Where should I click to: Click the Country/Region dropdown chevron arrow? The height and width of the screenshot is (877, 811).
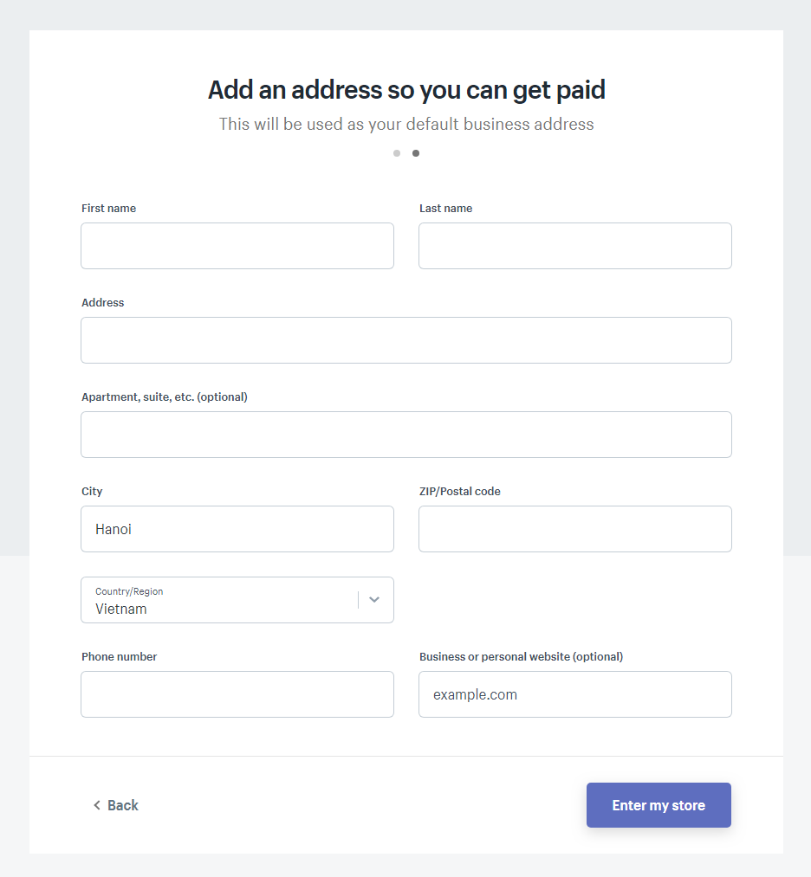click(x=374, y=599)
